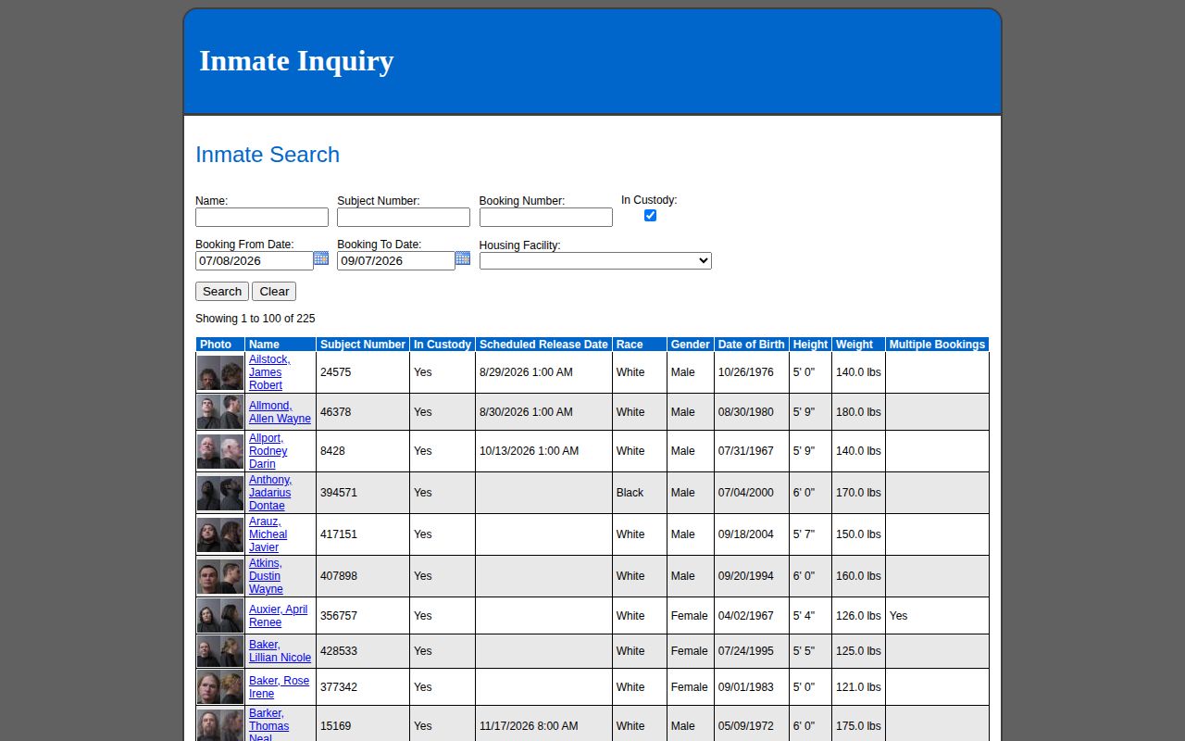Focus the Booking Number input field
This screenshot has width=1185, height=741.
pyautogui.click(x=546, y=217)
